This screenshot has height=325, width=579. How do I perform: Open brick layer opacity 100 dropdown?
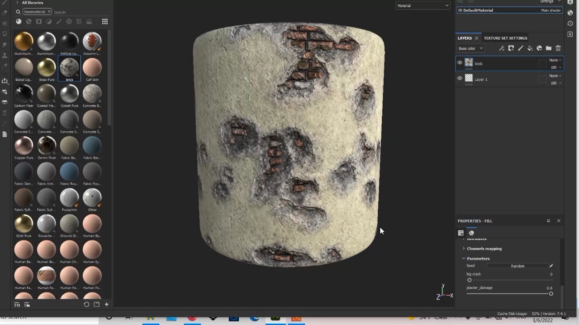coord(556,67)
